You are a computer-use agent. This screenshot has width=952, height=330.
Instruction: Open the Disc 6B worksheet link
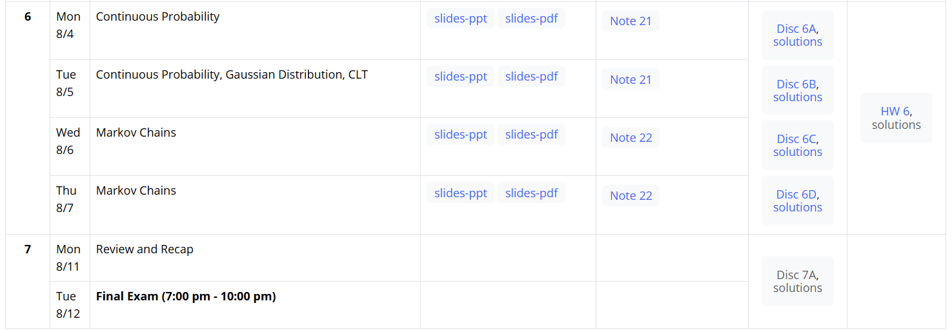pos(796,84)
